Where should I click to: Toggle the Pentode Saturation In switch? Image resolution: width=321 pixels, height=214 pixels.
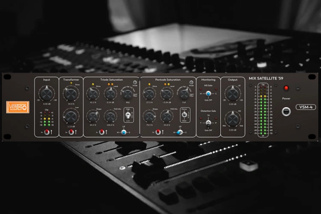click(158, 132)
